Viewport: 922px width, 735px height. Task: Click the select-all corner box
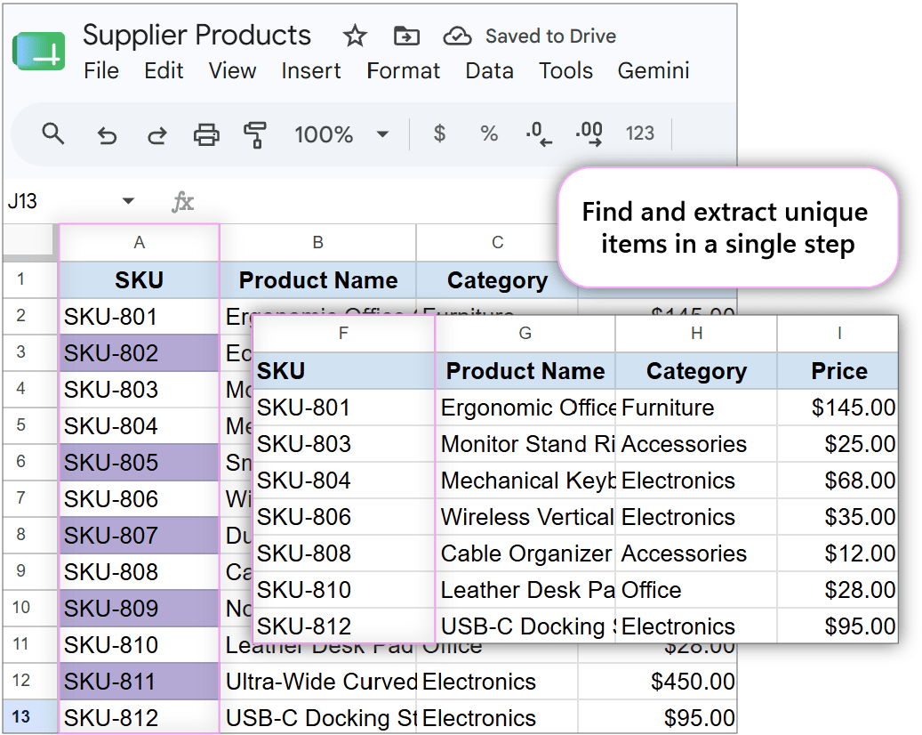(30, 242)
